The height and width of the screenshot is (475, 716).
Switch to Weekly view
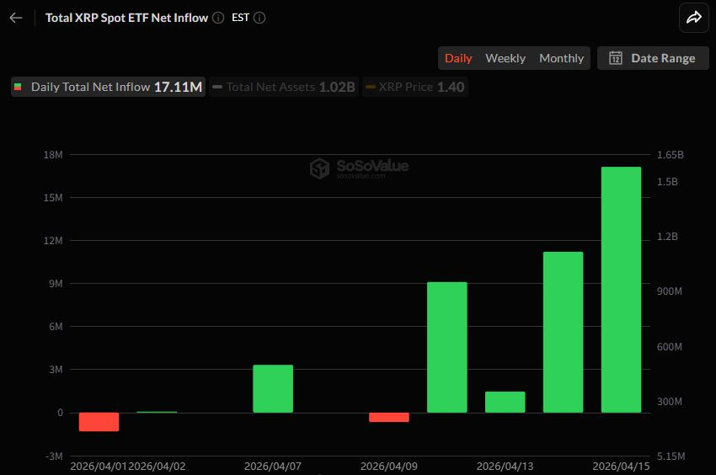click(505, 58)
